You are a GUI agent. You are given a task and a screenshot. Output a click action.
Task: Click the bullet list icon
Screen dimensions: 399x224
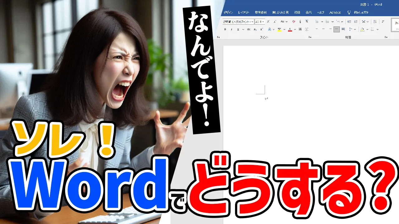coord(317,21)
